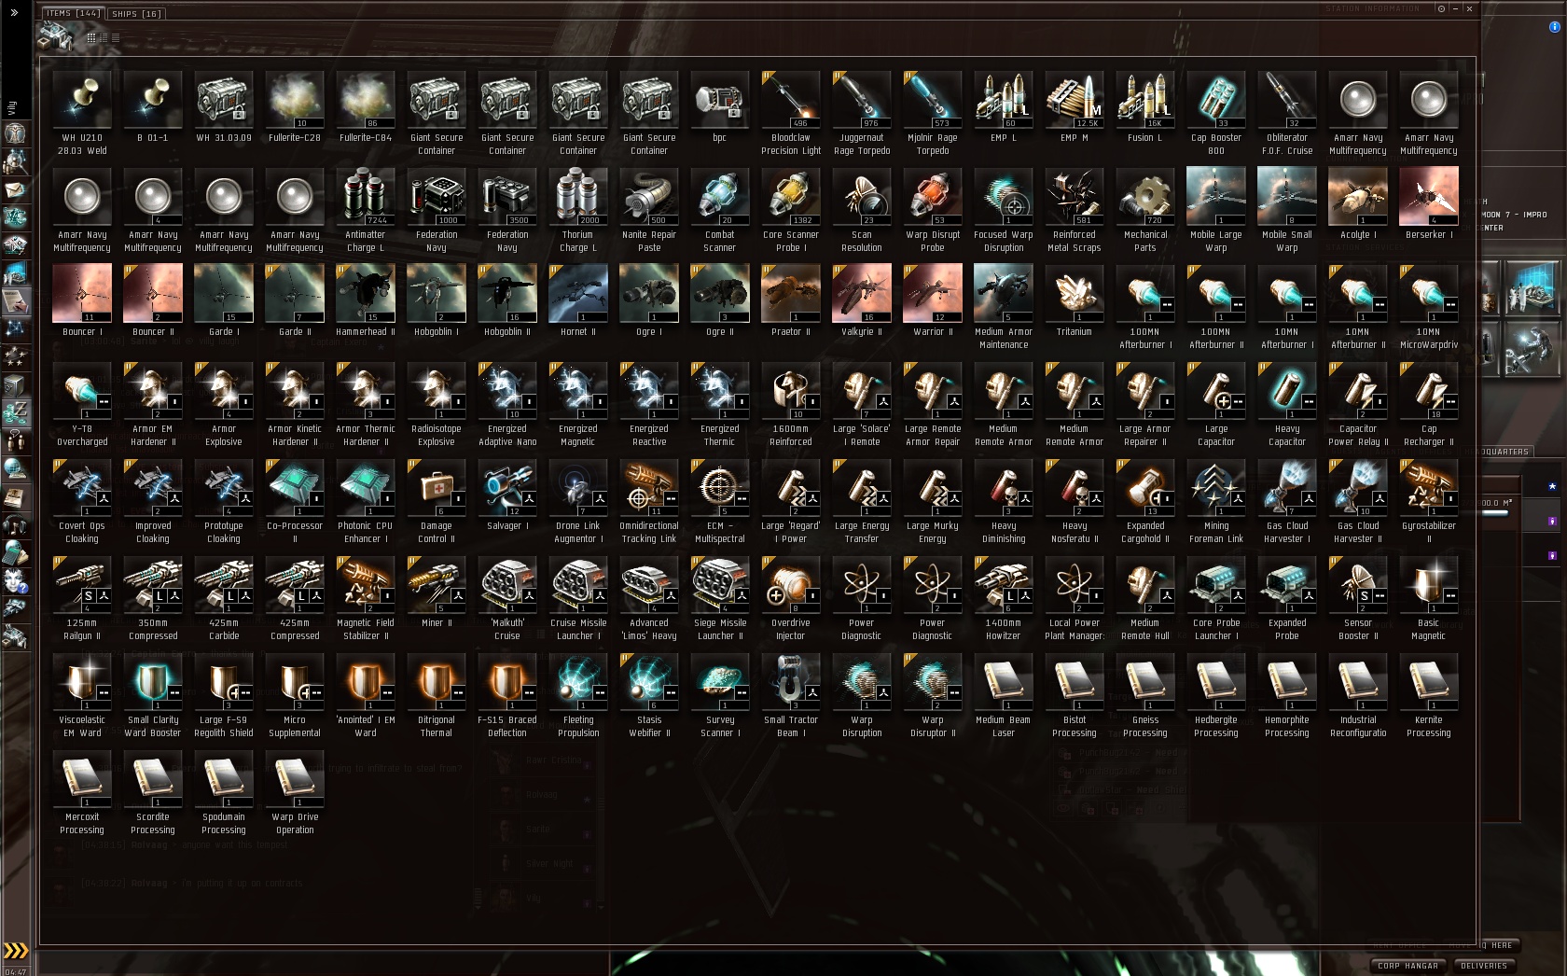Switch inventory to icon grid view
The height and width of the screenshot is (976, 1567).
91,38
